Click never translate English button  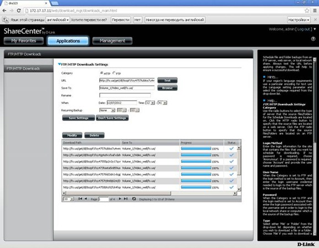[x=175, y=20]
